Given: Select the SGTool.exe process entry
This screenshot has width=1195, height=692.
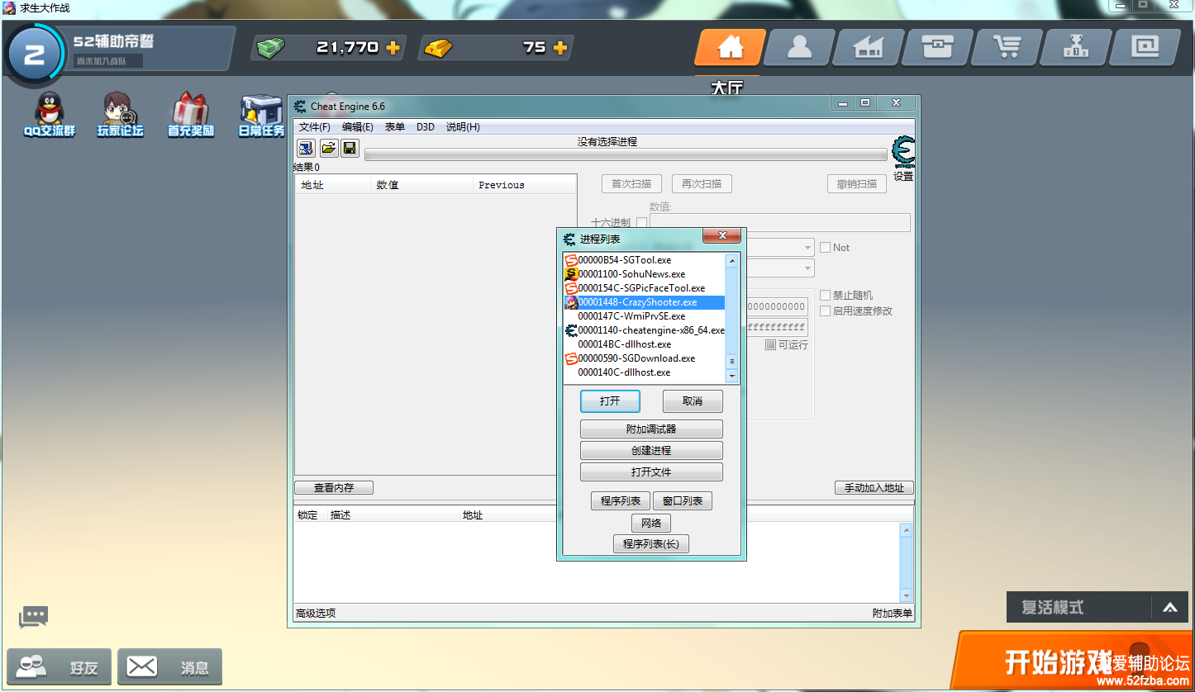Looking at the screenshot, I should pyautogui.click(x=644, y=260).
